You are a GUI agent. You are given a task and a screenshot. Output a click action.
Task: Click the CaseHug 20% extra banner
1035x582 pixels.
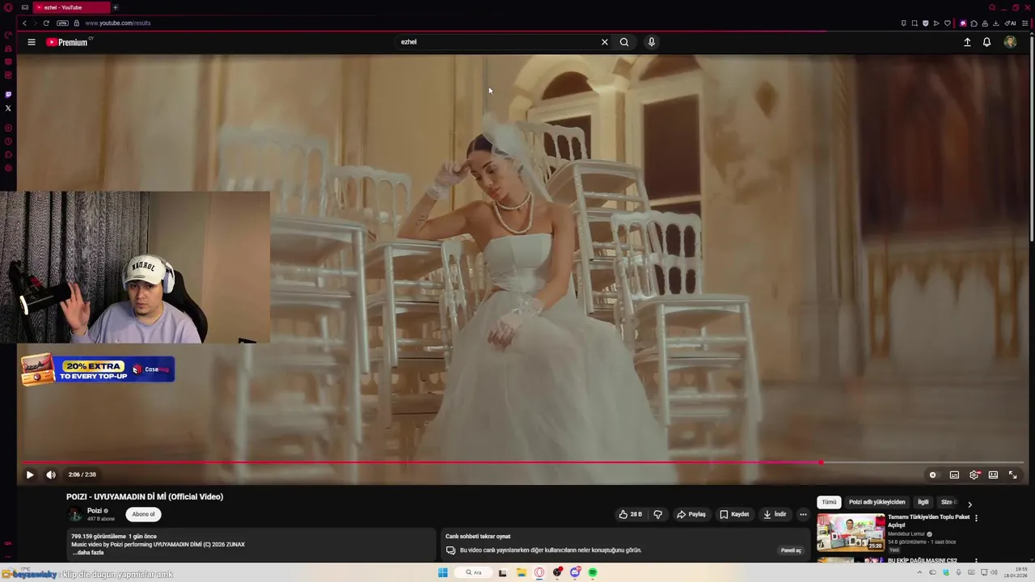(98, 369)
